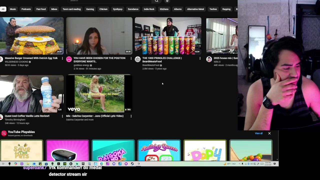Play the giant burger video thumbnail
Image resolution: width=320 pixels, height=180 pixels.
[x=32, y=36]
